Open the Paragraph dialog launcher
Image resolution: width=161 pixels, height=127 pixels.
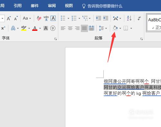tap(141, 39)
